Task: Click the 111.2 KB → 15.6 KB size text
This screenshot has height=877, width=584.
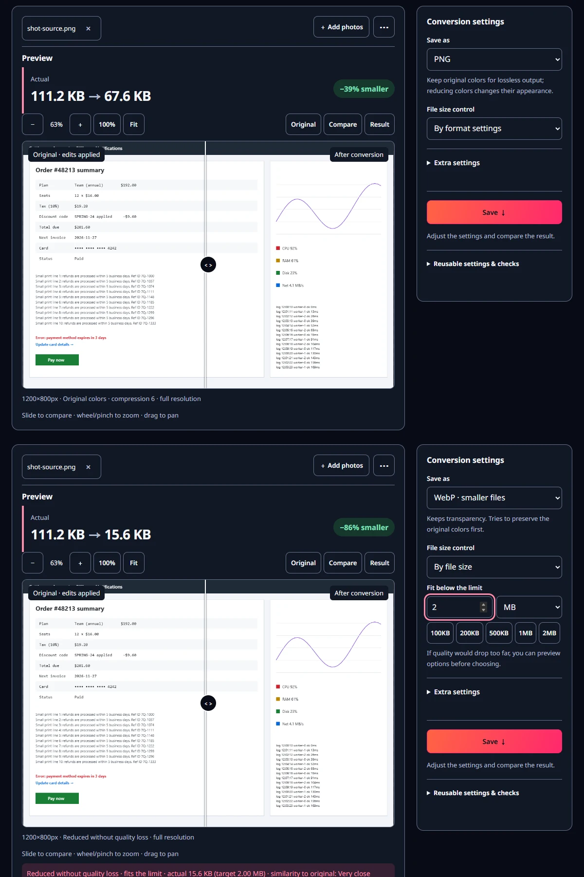Action: pyautogui.click(x=91, y=535)
